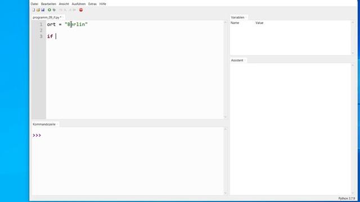360x202 pixels.
Task: Open the Extras menu
Action: [92, 4]
